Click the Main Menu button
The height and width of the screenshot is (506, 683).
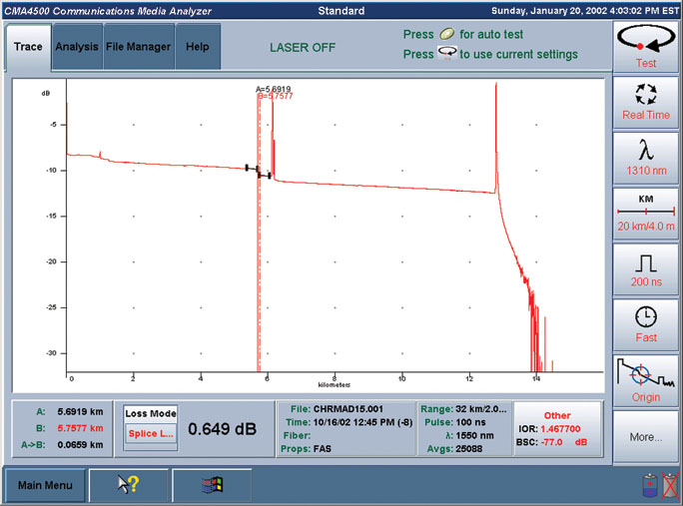click(x=43, y=486)
